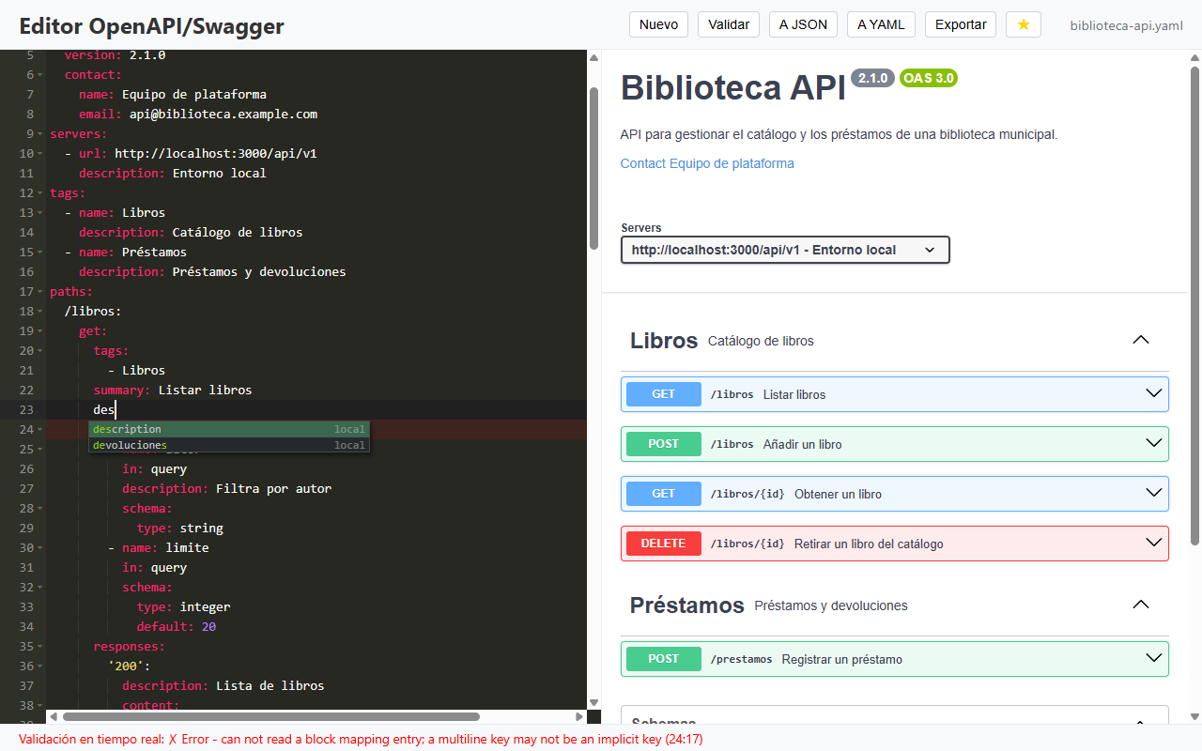
Task: Fold the get block at line 19
Action: pyautogui.click(x=42, y=330)
